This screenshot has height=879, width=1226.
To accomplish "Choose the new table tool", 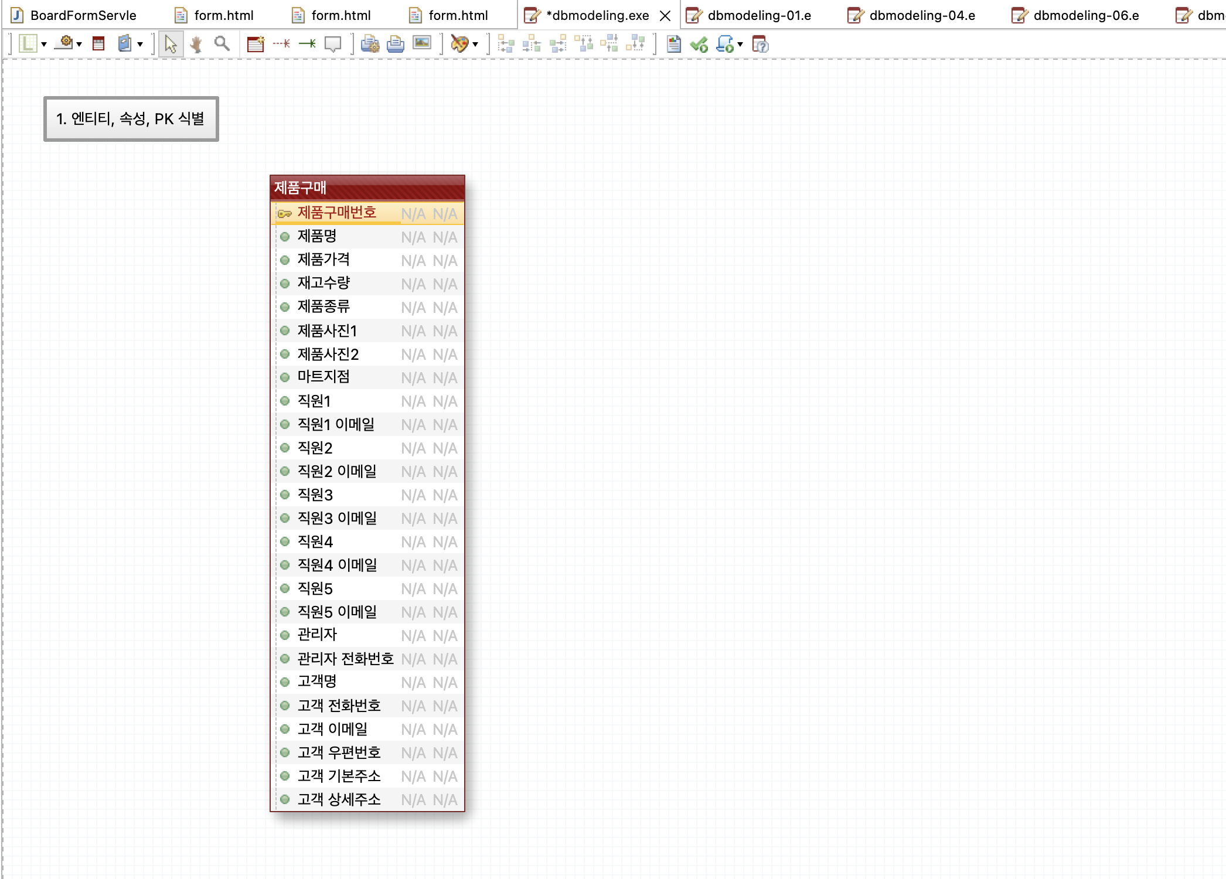I will [x=256, y=44].
